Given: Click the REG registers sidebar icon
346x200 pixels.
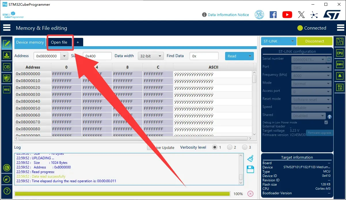Looking at the screenshot, I should pos(7,90).
